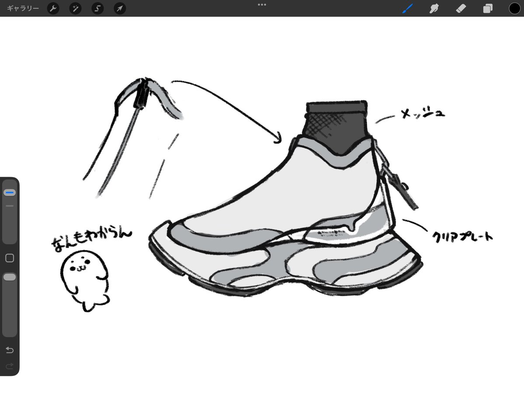Open the Smudge brush library
The height and width of the screenshot is (393, 524).
click(x=434, y=8)
